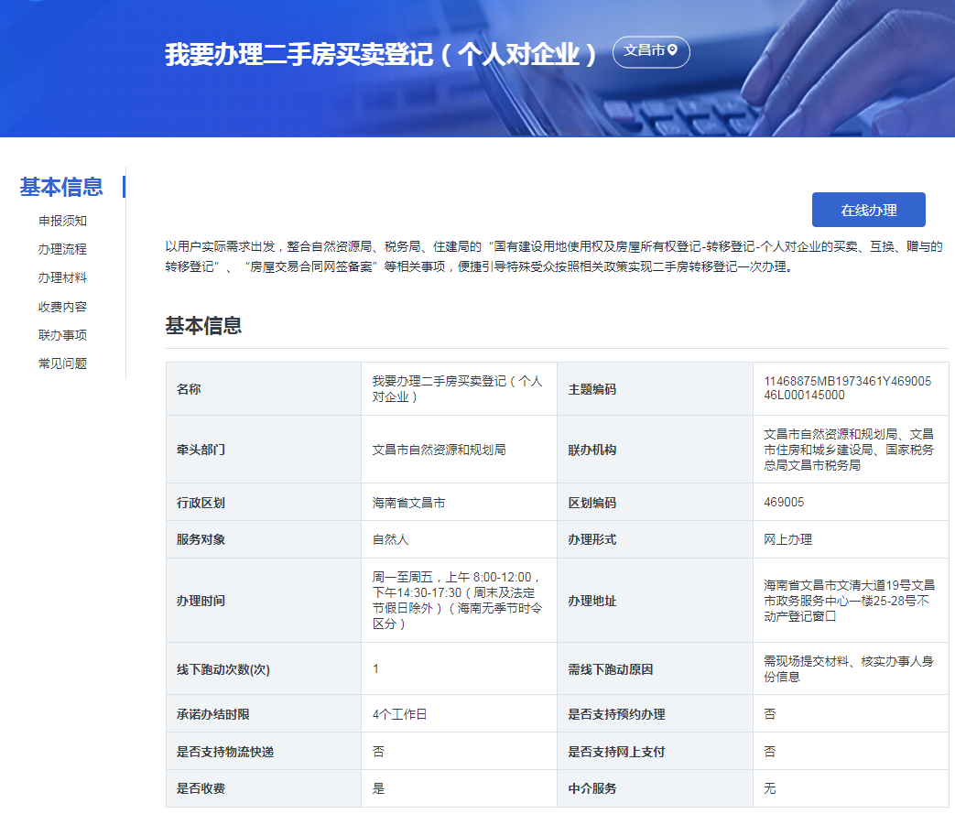Click the 名称 label cell
The width and height of the screenshot is (955, 814).
[x=264, y=389]
